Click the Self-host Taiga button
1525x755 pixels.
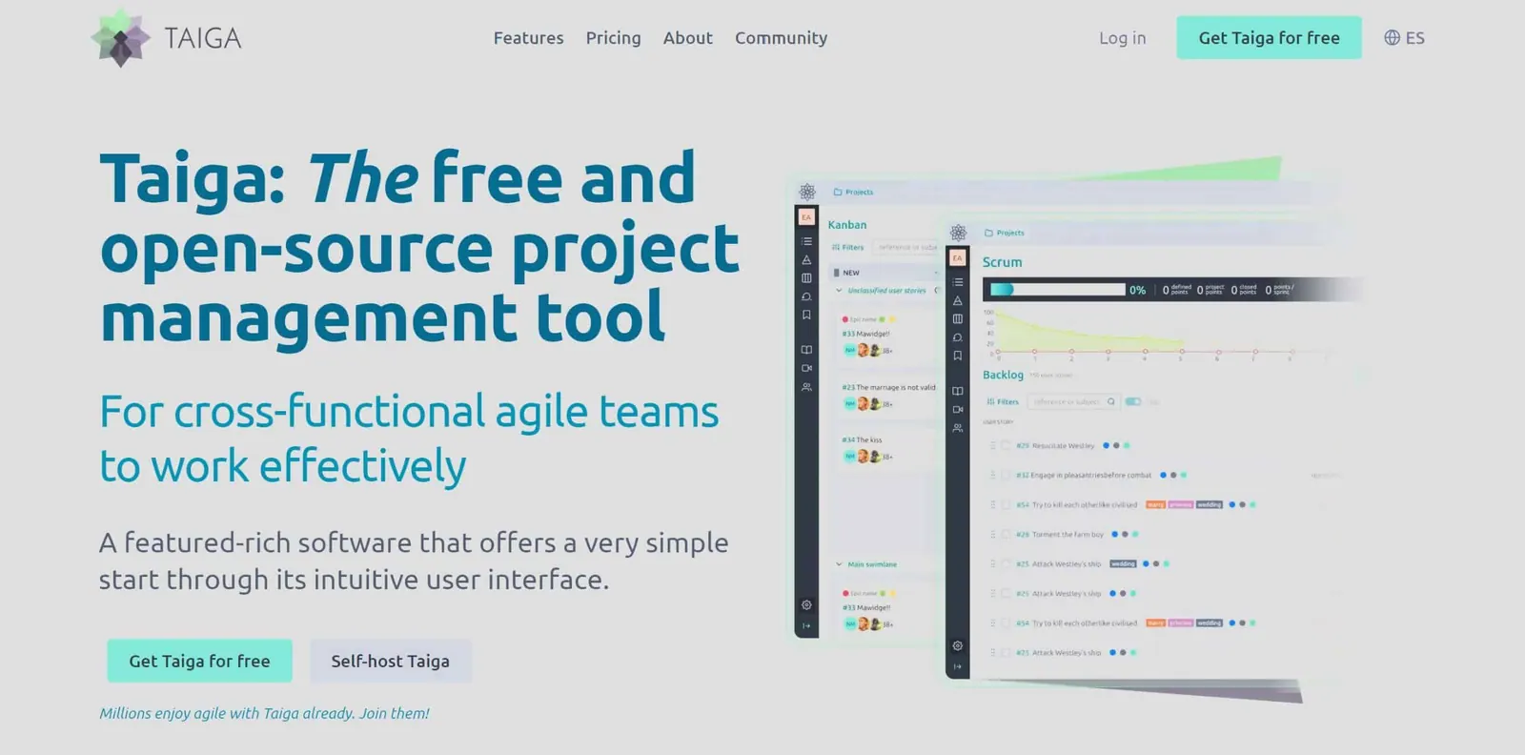[x=390, y=661]
